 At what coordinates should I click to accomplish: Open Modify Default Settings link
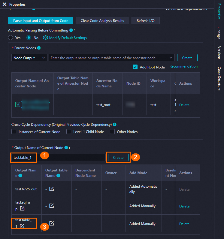pos(68,38)
